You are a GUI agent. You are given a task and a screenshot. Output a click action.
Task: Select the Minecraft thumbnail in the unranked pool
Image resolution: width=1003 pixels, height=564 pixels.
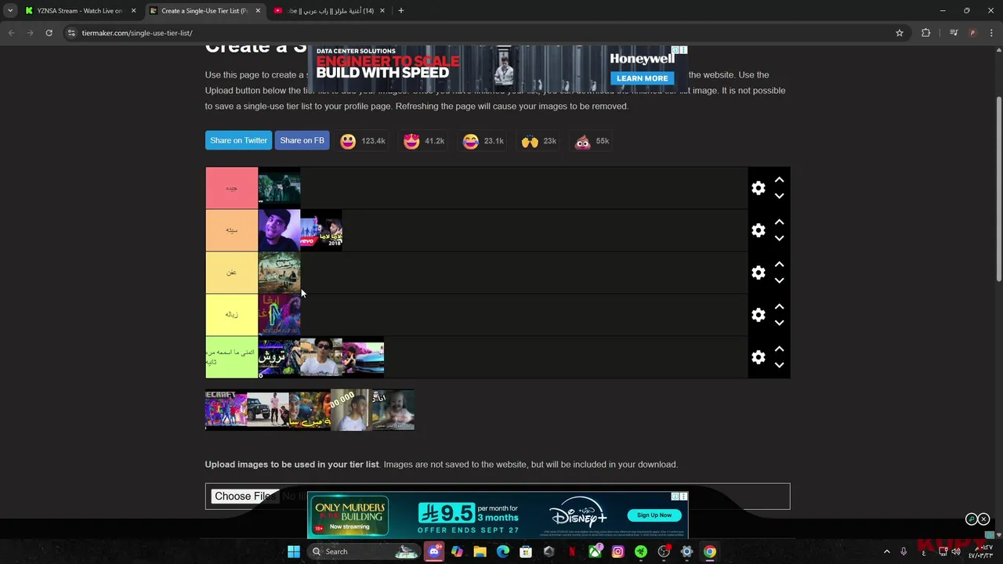(x=226, y=410)
